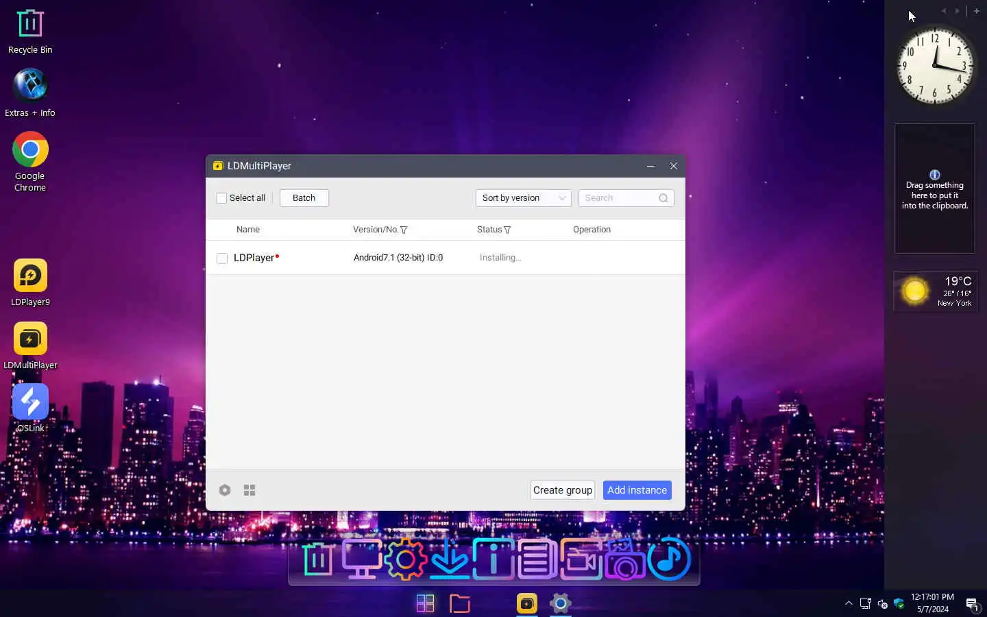Open the Windows Start button

pos(425,603)
